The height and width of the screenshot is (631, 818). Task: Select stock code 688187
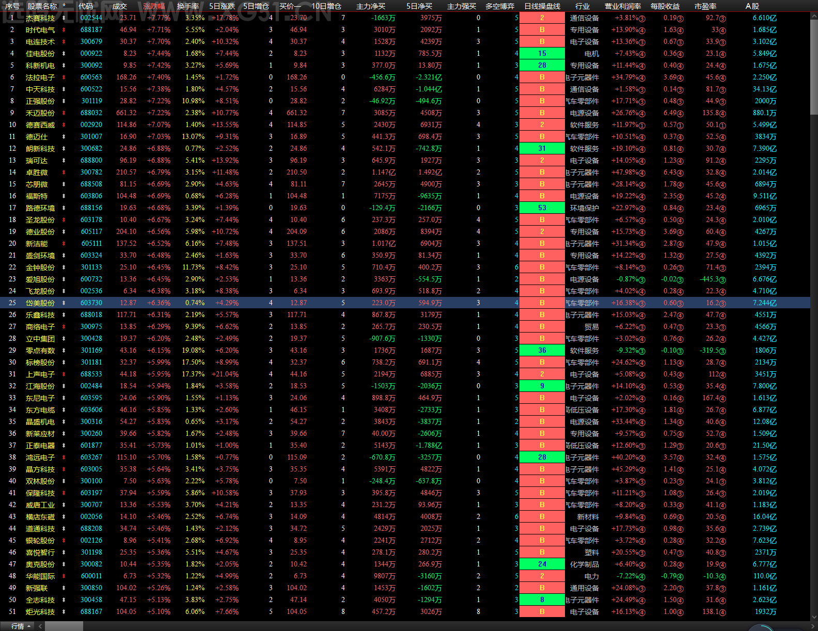pyautogui.click(x=91, y=30)
